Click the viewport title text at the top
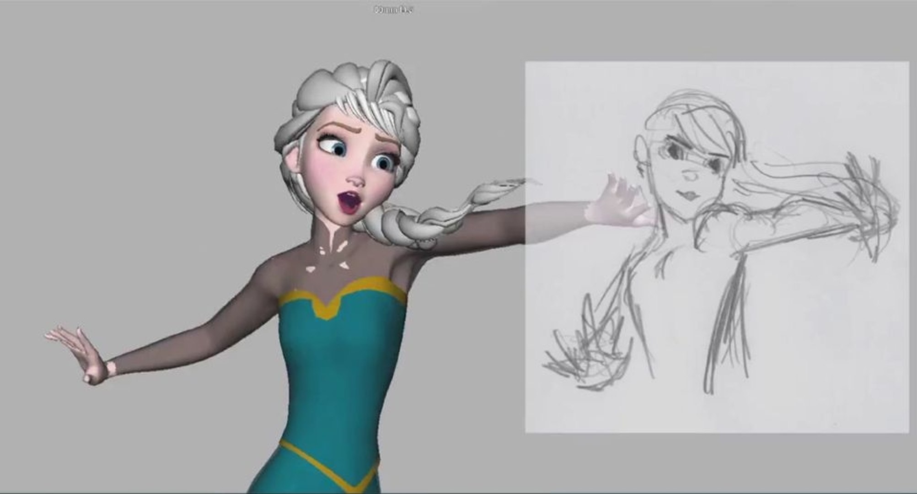Image resolution: width=917 pixels, height=494 pixels. (x=393, y=10)
